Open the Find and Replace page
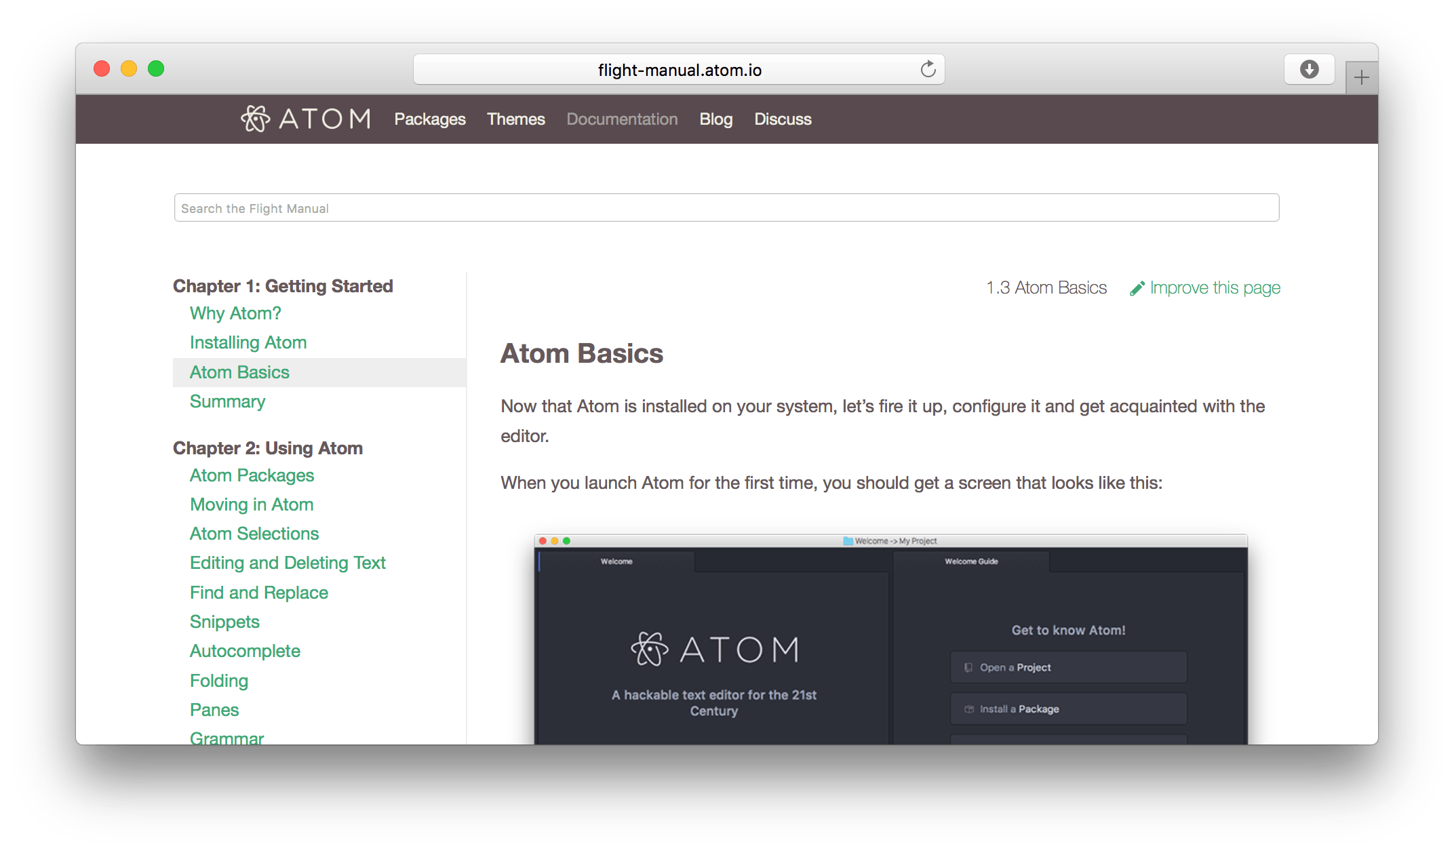Image resolution: width=1454 pixels, height=853 pixels. click(x=258, y=592)
